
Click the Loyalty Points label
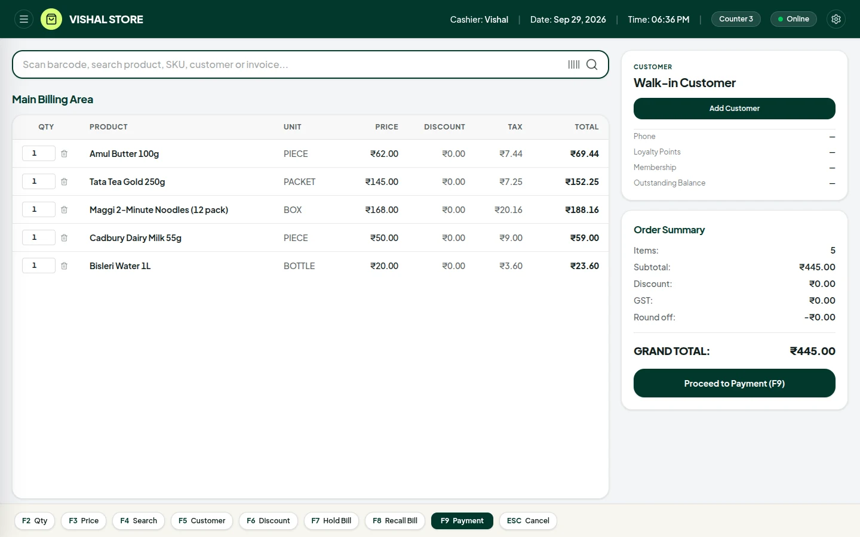click(x=657, y=152)
